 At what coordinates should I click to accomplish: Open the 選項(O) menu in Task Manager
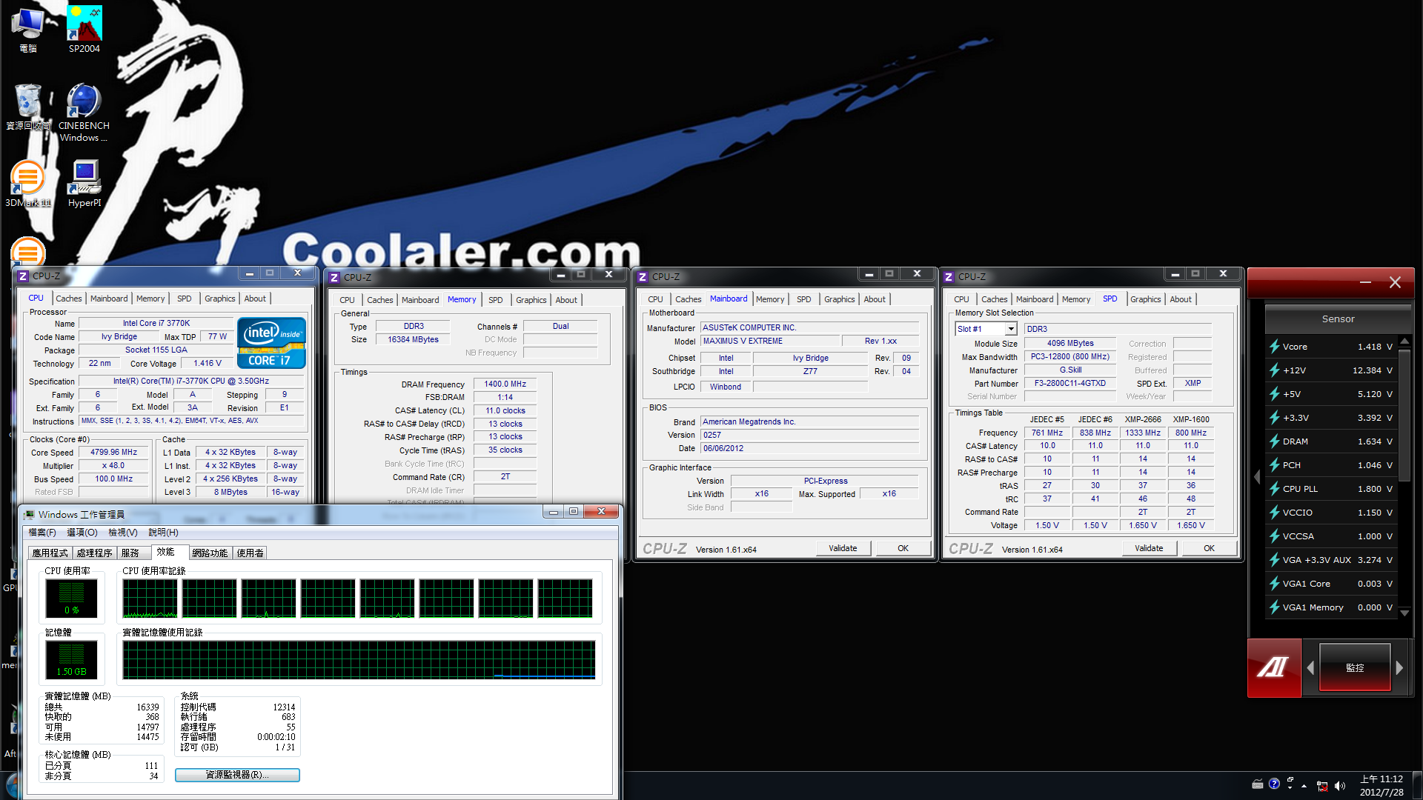click(x=82, y=533)
